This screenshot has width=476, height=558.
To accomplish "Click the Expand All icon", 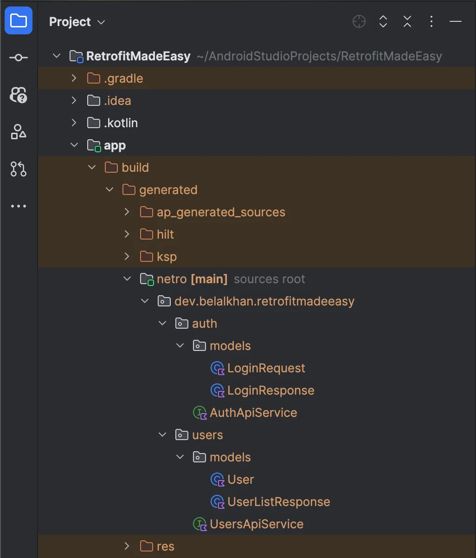I will click(x=383, y=21).
